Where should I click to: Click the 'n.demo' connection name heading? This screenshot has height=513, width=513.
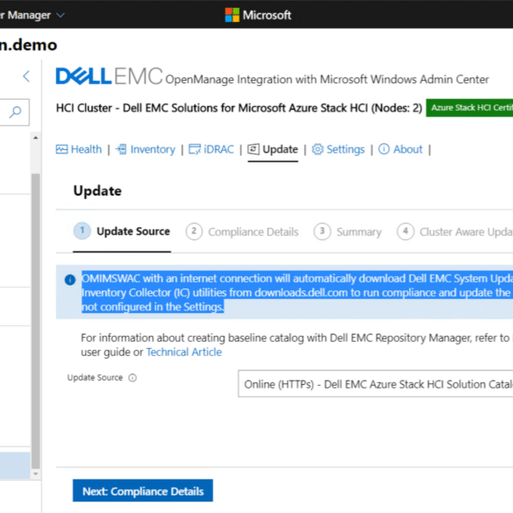click(28, 45)
